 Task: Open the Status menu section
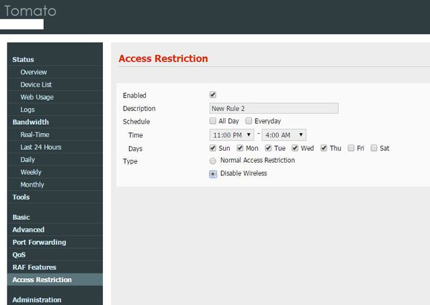(x=24, y=60)
